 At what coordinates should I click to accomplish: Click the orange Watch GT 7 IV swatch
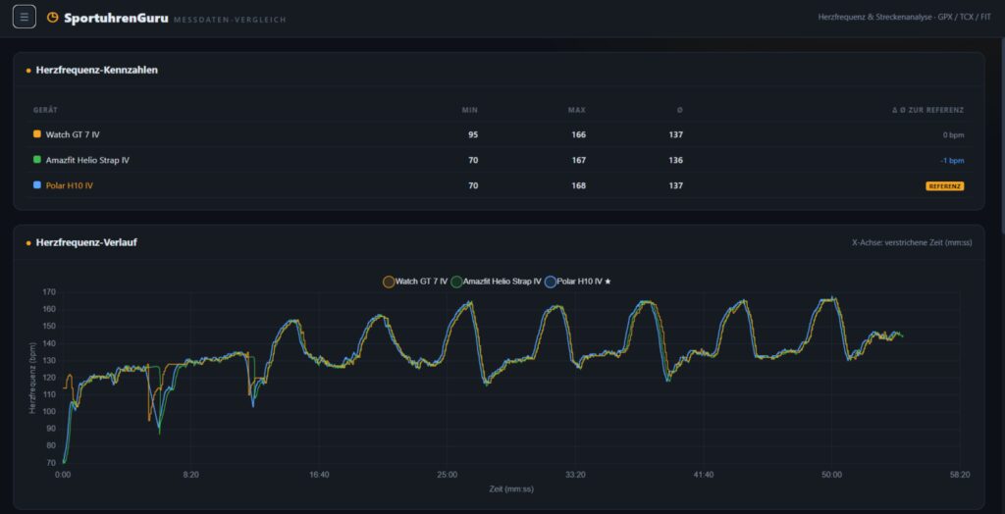click(37, 134)
